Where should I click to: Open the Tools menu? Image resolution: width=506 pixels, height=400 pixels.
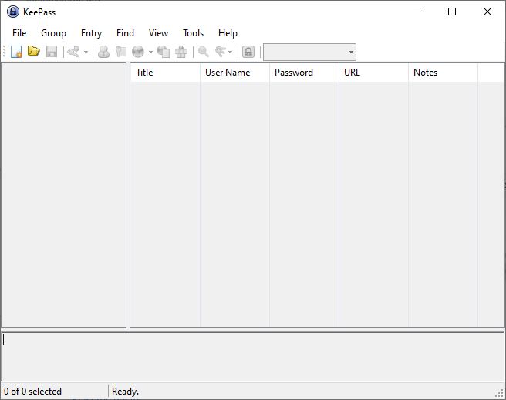[194, 33]
